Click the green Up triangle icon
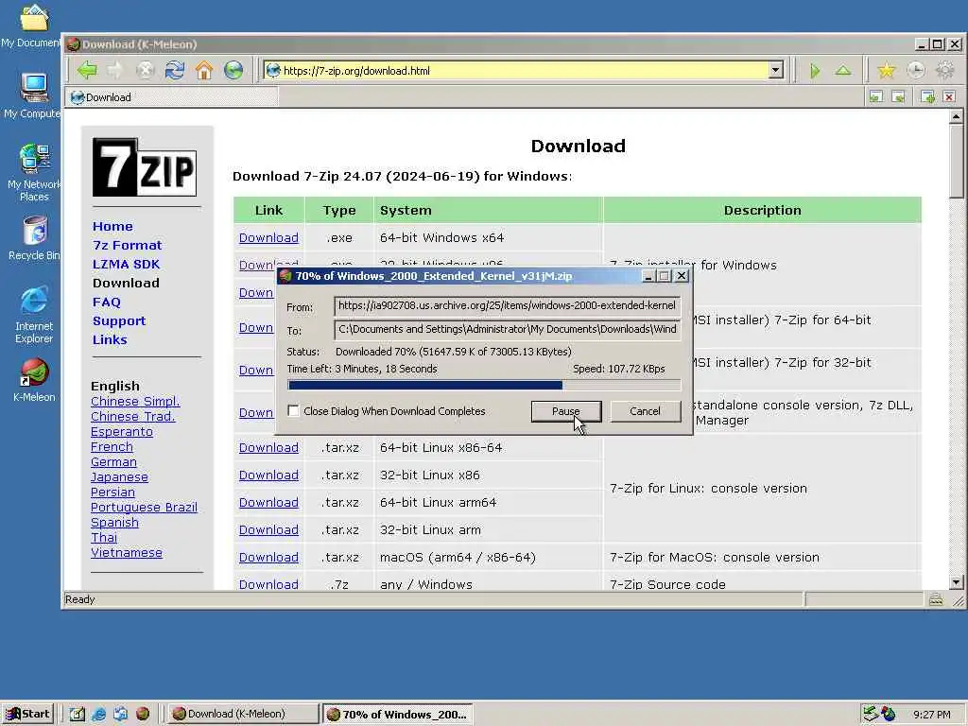This screenshot has width=968, height=726. 843,70
